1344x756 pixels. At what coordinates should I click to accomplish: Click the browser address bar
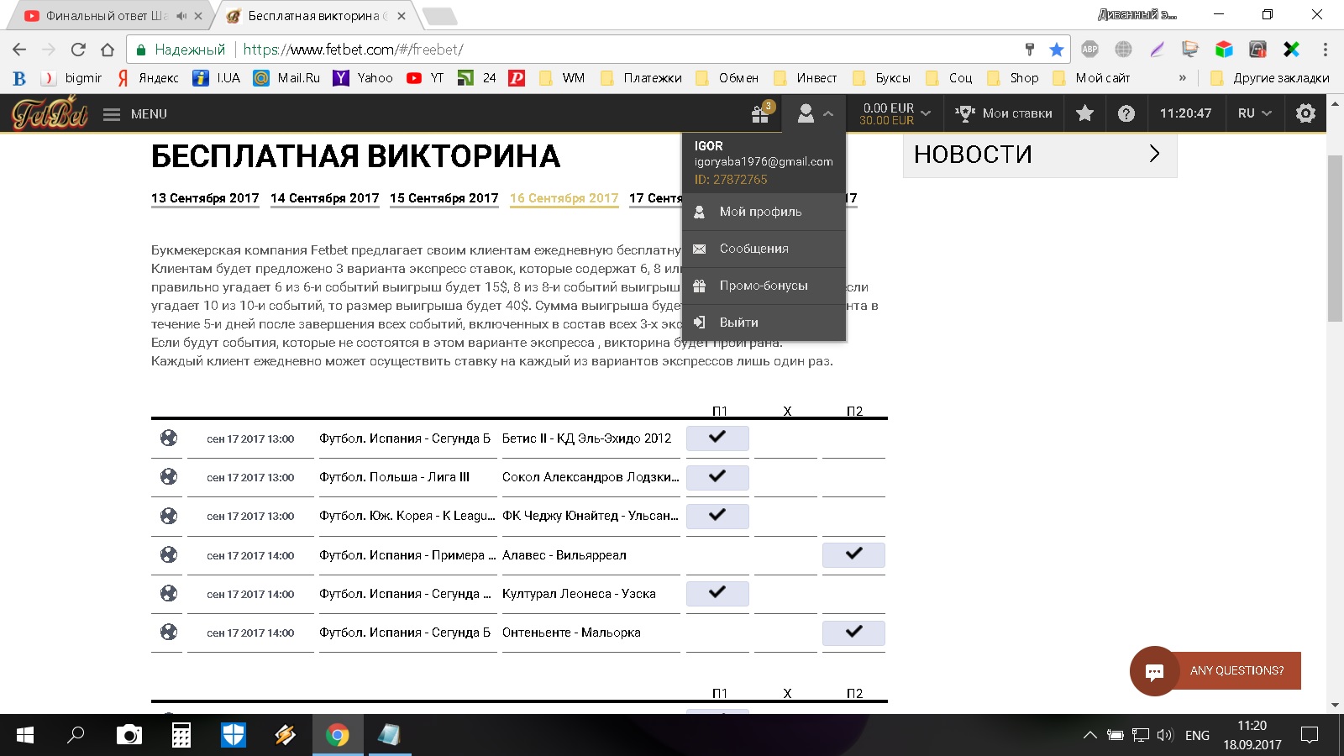point(588,50)
